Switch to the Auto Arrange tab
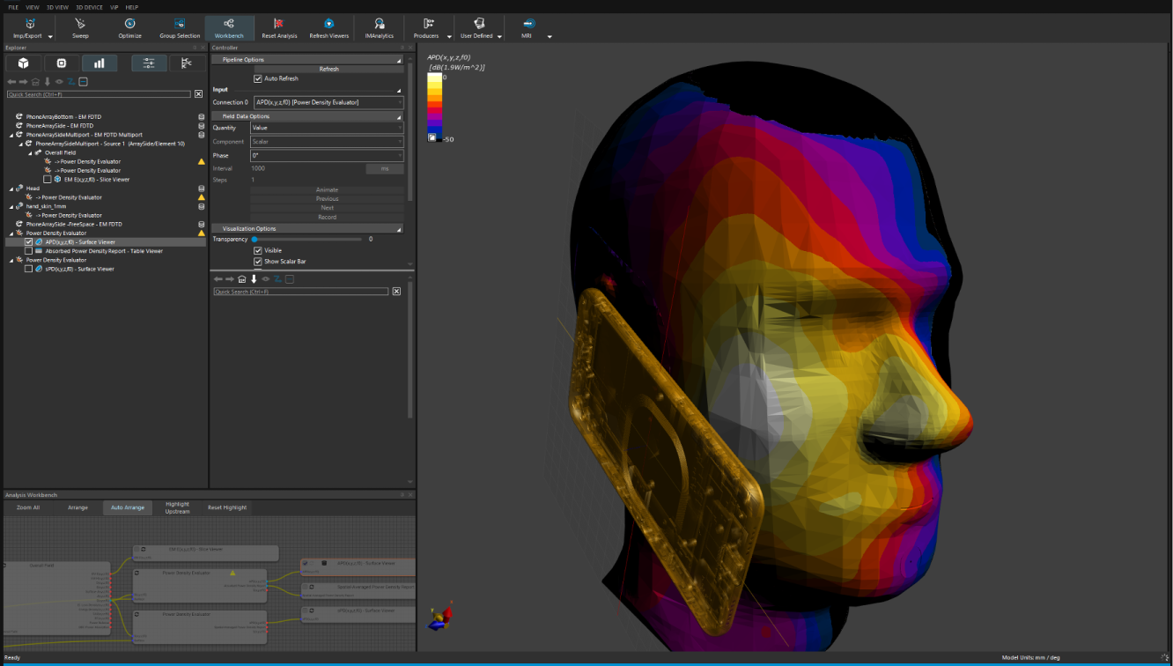Screen dimensions: 1173x666 tap(128, 507)
